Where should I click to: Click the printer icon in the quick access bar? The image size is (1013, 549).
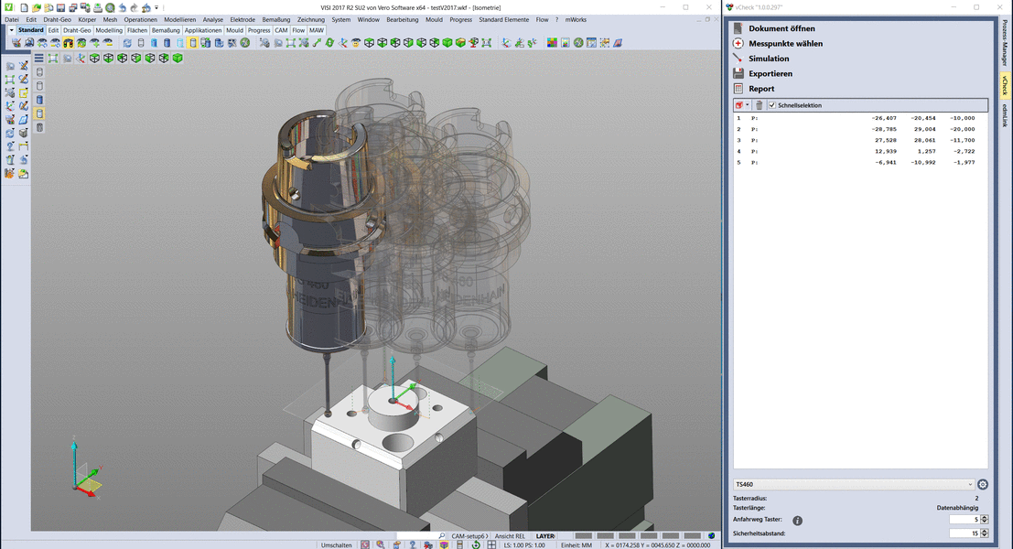tap(98, 7)
